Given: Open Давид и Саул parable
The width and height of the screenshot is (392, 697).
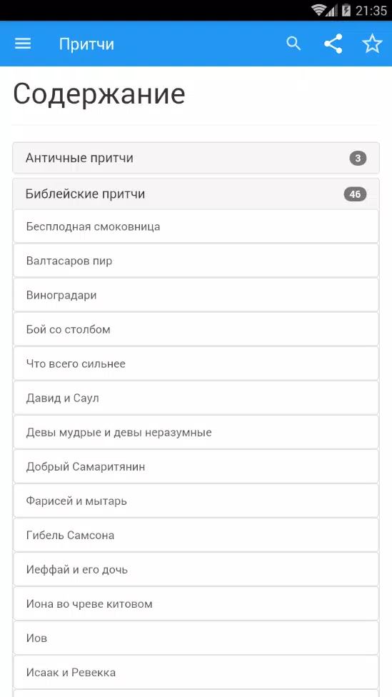Looking at the screenshot, I should pyautogui.click(x=196, y=398).
